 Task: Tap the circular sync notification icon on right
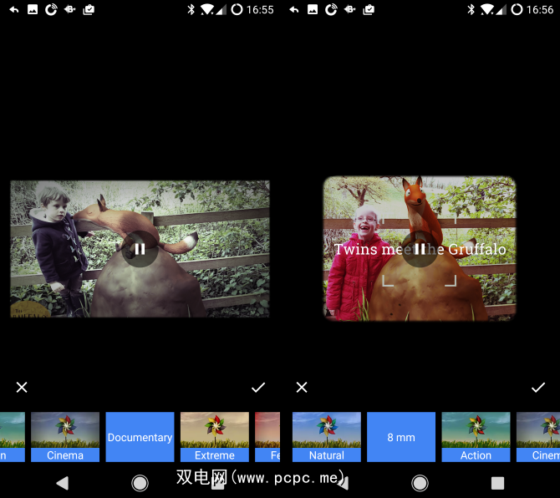click(331, 10)
